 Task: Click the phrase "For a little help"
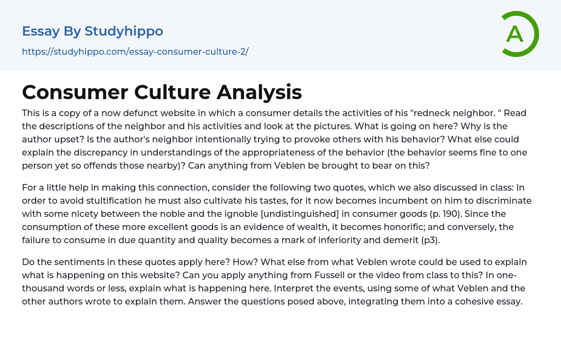56,187
